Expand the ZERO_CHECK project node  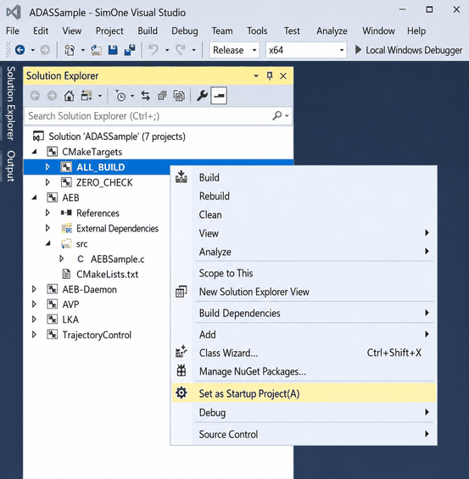(47, 182)
